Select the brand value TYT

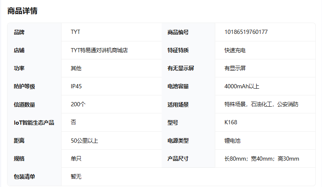tap(76, 32)
